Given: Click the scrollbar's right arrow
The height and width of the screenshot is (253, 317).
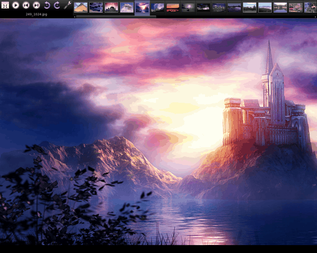Looking at the screenshot, I should coord(315,16).
